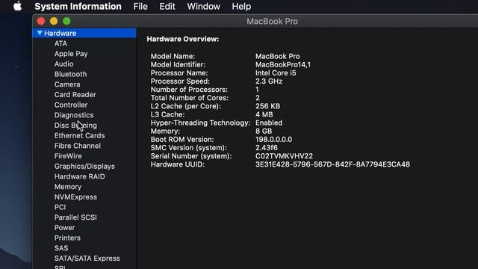This screenshot has height=269, width=478.
Task: Open the File menu
Action: pyautogui.click(x=140, y=7)
